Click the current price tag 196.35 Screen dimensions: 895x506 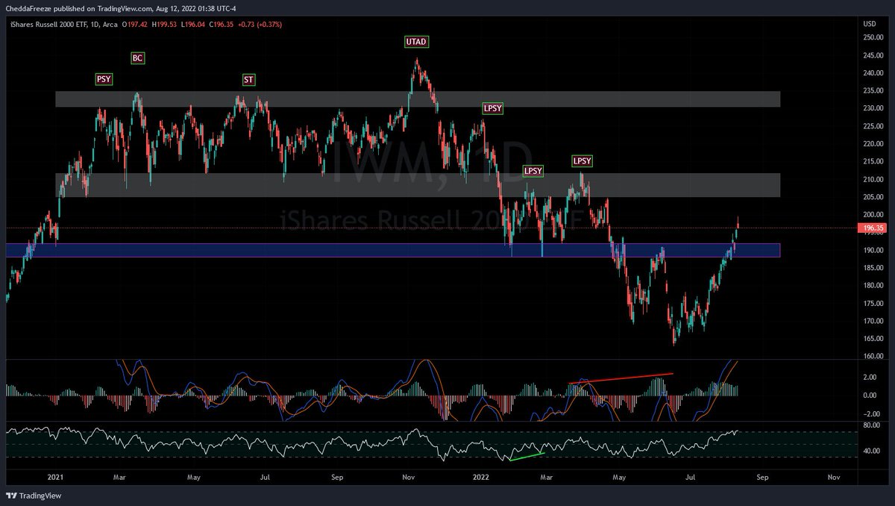(873, 228)
